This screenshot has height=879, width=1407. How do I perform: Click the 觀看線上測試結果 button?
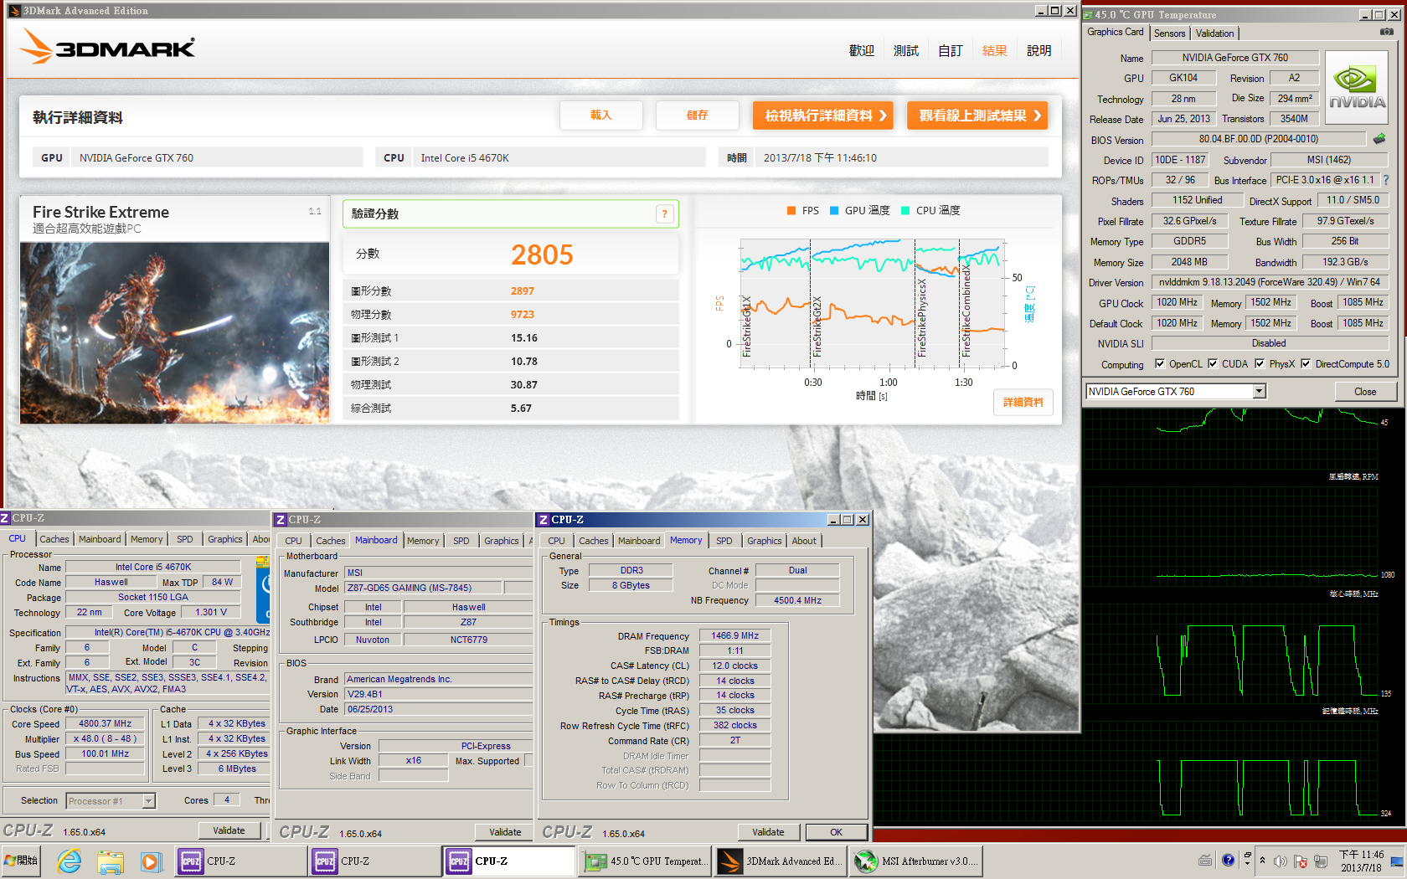coord(977,116)
